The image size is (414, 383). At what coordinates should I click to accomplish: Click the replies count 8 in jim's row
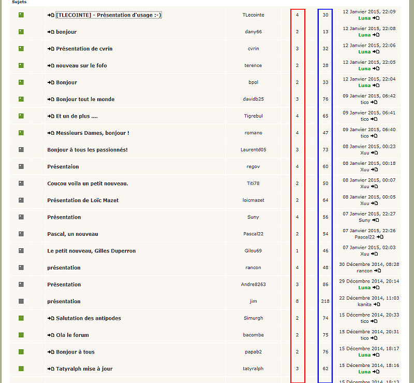297,301
